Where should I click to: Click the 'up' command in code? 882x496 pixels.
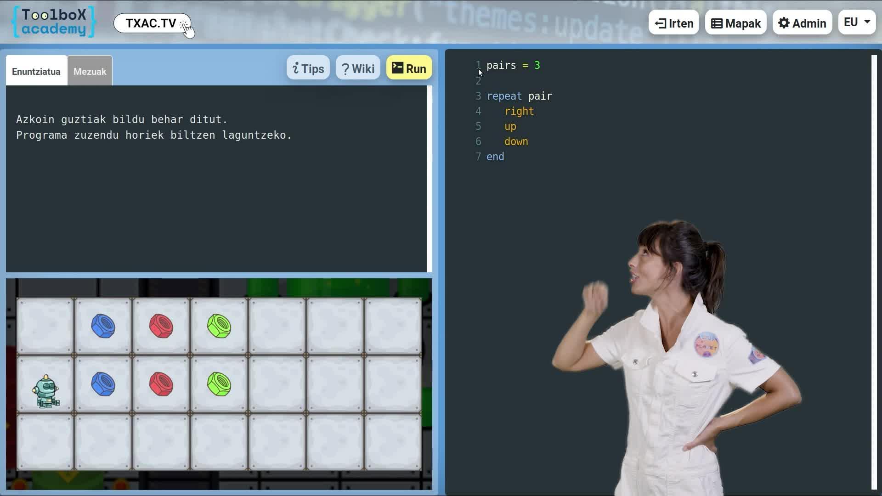(x=510, y=126)
